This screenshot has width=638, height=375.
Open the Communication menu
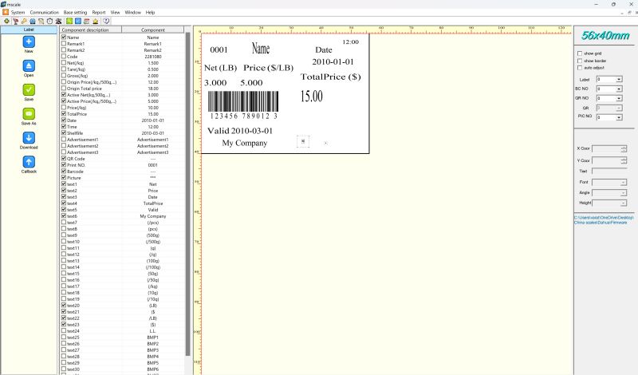click(x=45, y=13)
